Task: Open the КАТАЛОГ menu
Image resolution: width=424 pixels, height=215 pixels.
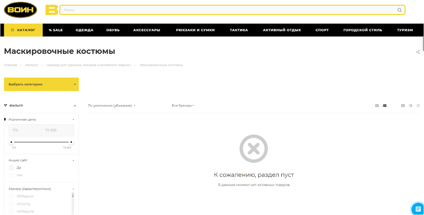Action: coord(23,30)
